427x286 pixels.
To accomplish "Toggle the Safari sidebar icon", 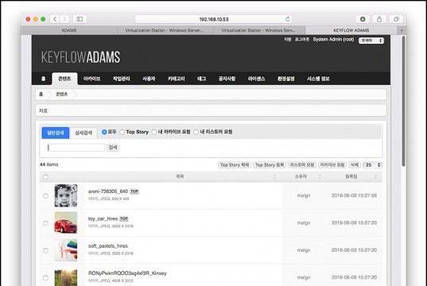I will (80, 19).
